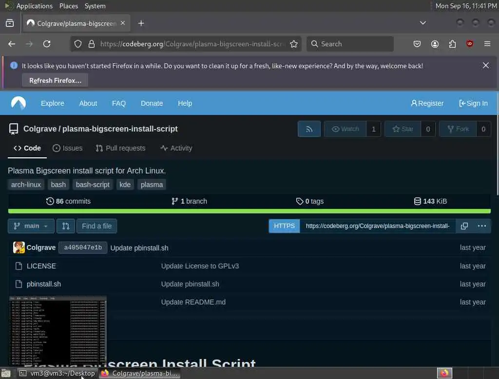
Task: Click the Codeberg logo in site header
Action: click(x=19, y=103)
